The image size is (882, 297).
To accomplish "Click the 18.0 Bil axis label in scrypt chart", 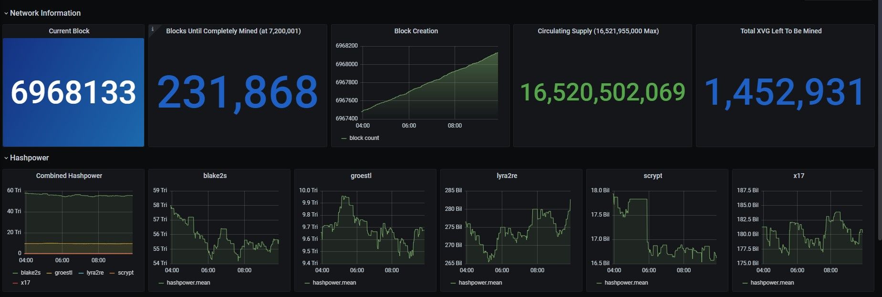I will [x=600, y=190].
